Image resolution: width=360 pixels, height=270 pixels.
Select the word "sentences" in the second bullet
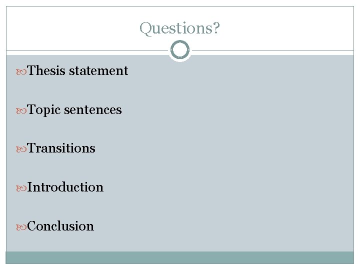click(93, 110)
